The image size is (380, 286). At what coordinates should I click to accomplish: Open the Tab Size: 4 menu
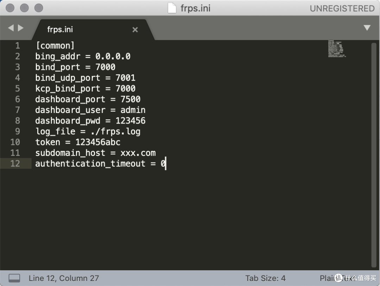[265, 278]
